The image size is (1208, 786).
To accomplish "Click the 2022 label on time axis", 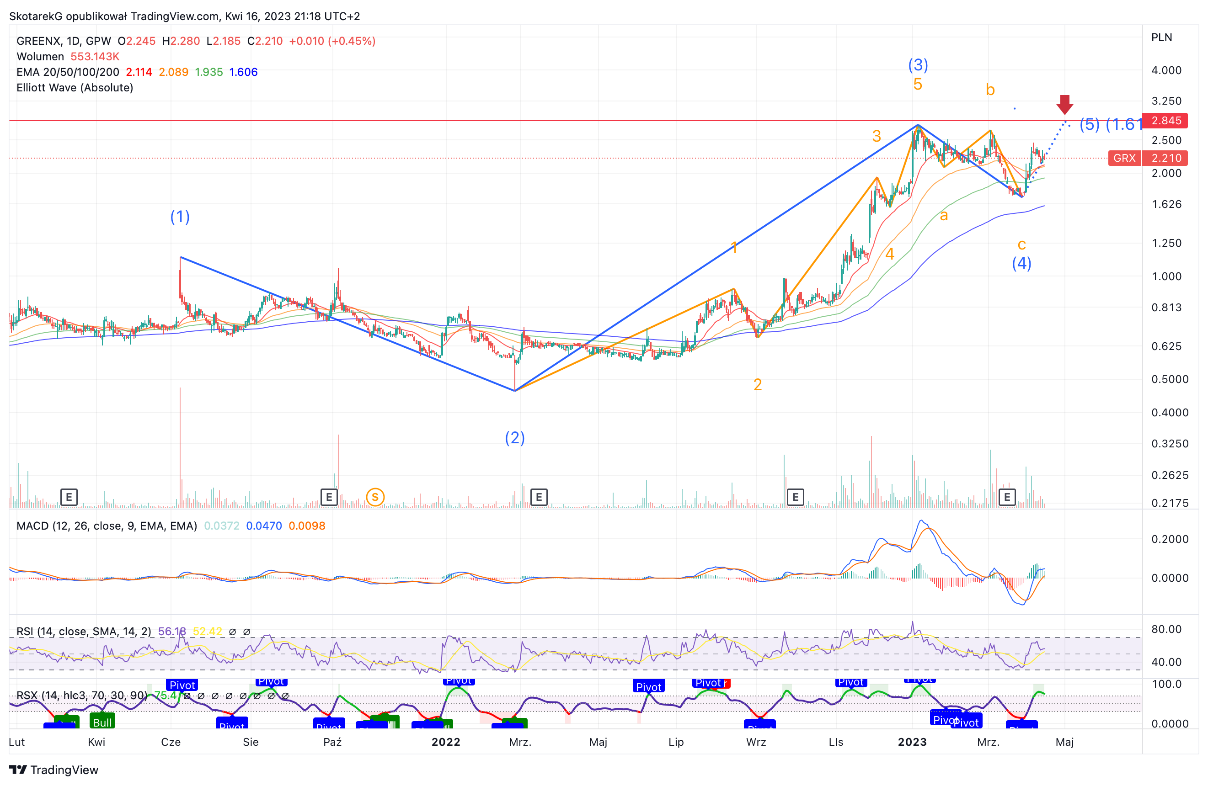I will point(446,742).
